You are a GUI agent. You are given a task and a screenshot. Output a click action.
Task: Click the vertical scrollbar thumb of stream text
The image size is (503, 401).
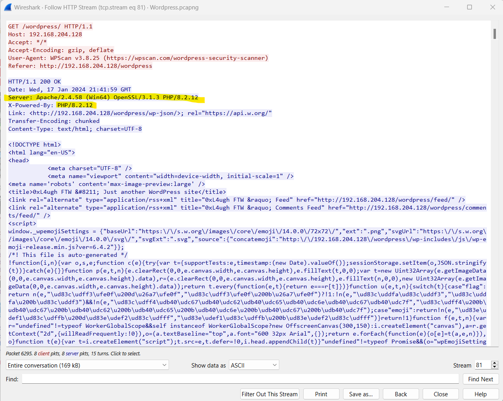(495, 34)
